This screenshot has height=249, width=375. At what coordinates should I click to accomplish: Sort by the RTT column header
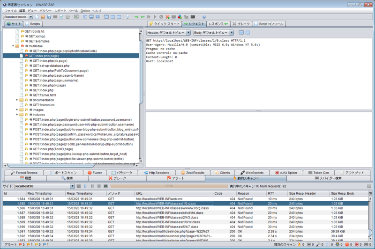click(277, 193)
